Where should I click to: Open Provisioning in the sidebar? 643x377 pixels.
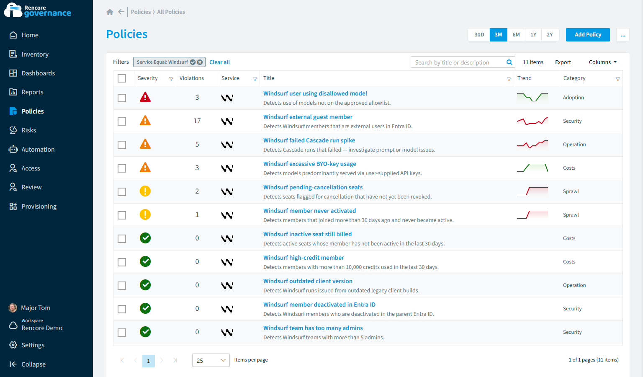coord(33,207)
